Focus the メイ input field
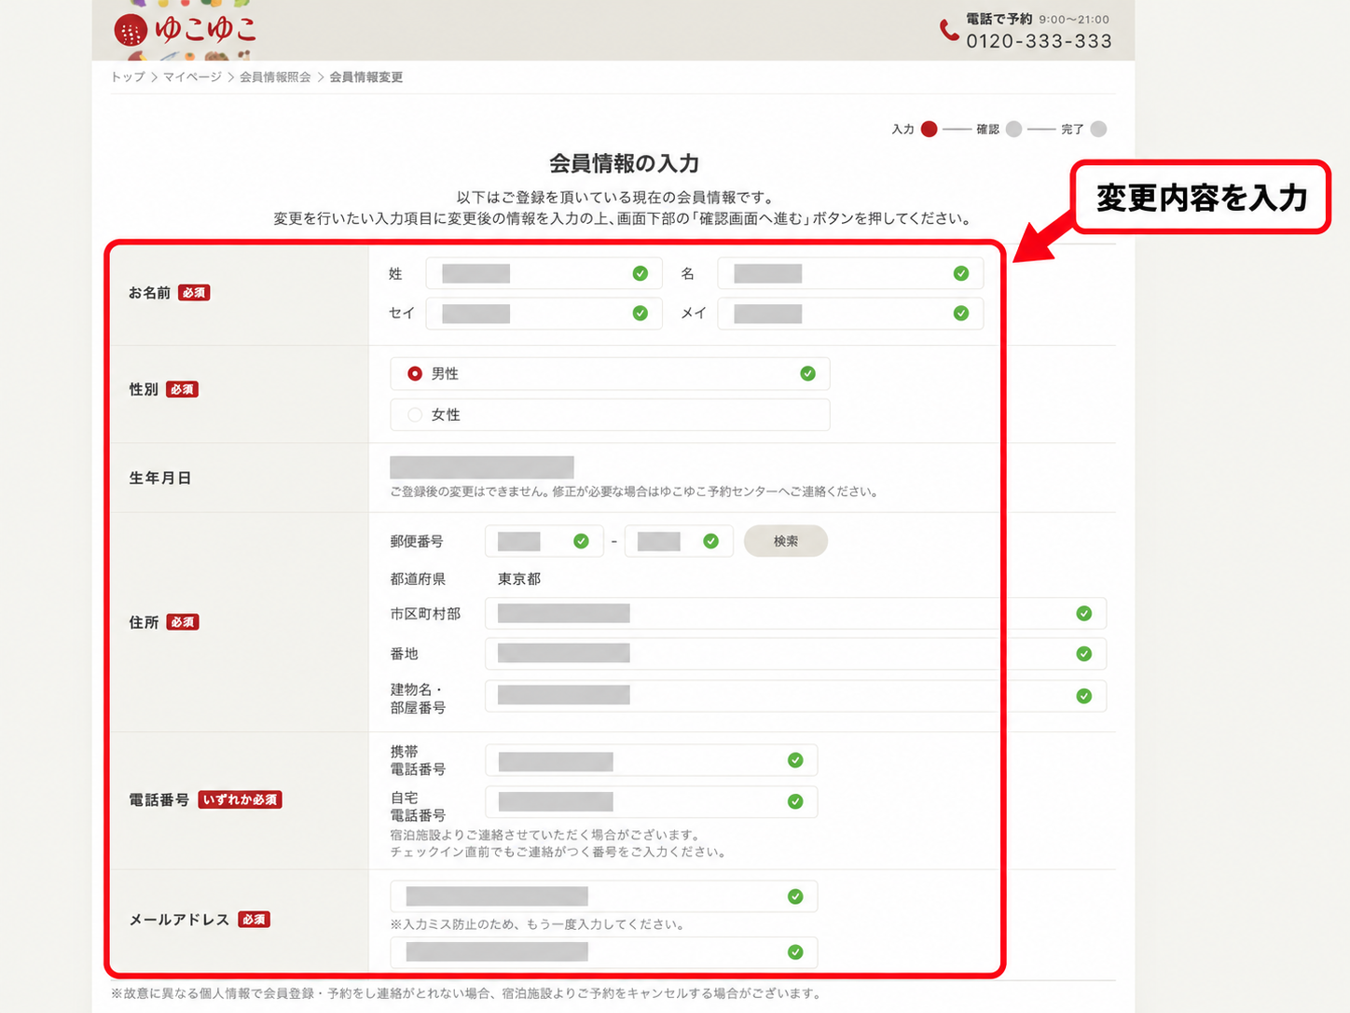The width and height of the screenshot is (1350, 1013). (x=850, y=313)
